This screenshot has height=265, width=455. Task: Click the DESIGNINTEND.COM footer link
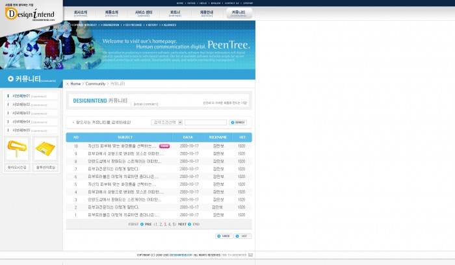[x=181, y=255]
